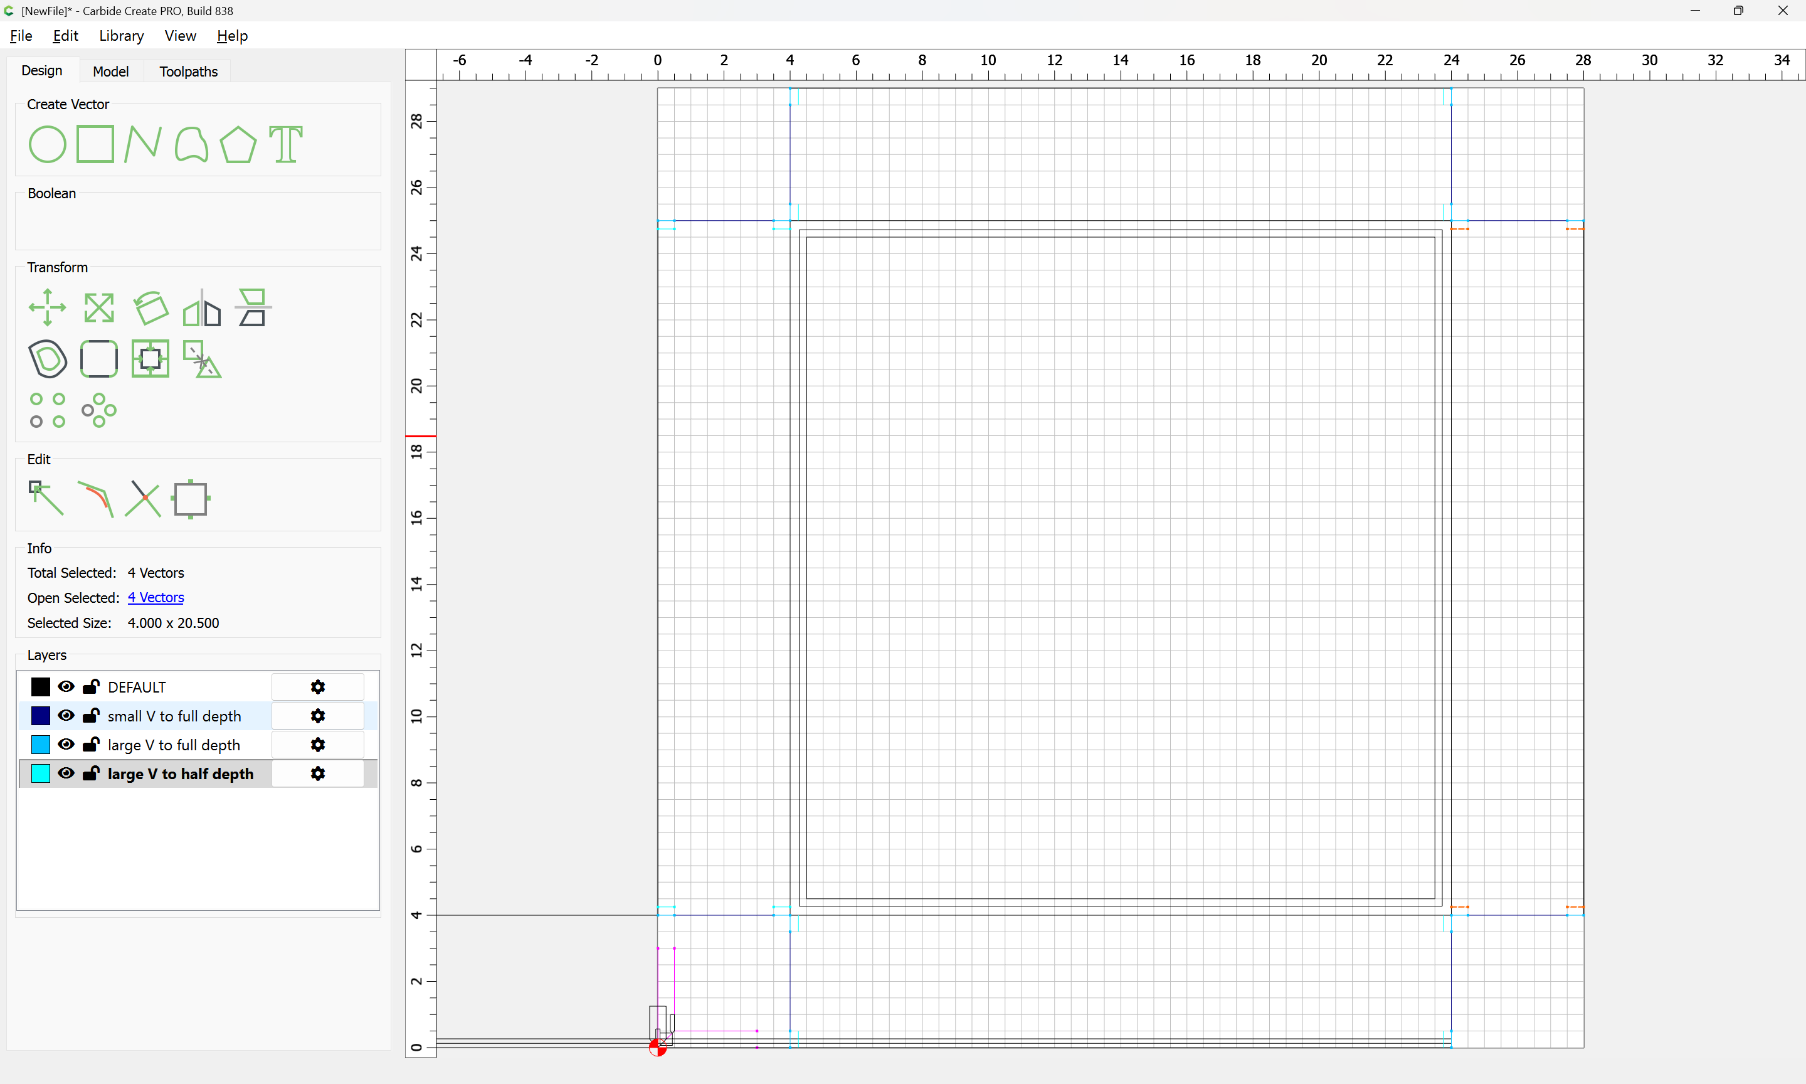This screenshot has height=1084, width=1806.
Task: Click the 4 Vectors open selected link
Action: [x=156, y=597]
